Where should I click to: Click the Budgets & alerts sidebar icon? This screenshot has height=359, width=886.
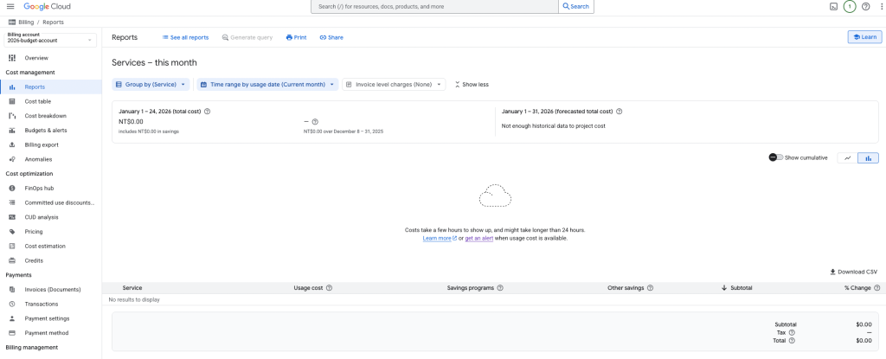tap(12, 130)
